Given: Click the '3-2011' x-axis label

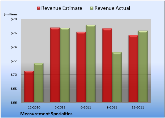Looking at the screenshot, I should tap(60, 107).
